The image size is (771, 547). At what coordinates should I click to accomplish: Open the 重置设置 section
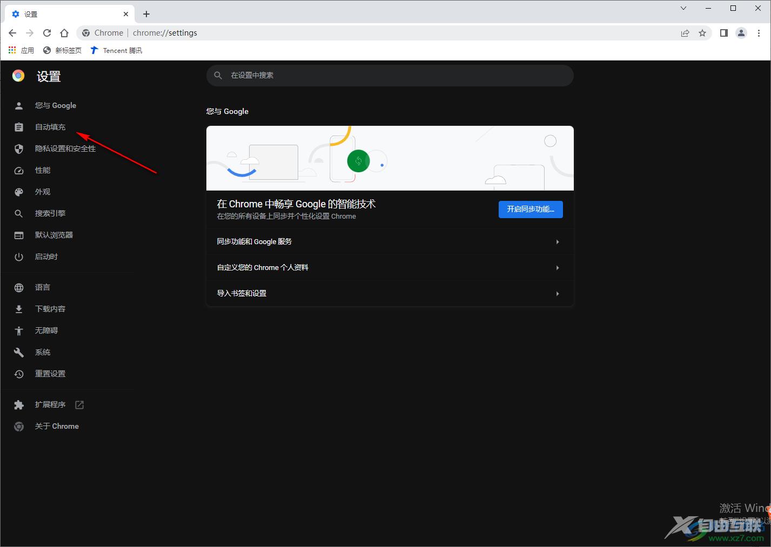(50, 374)
